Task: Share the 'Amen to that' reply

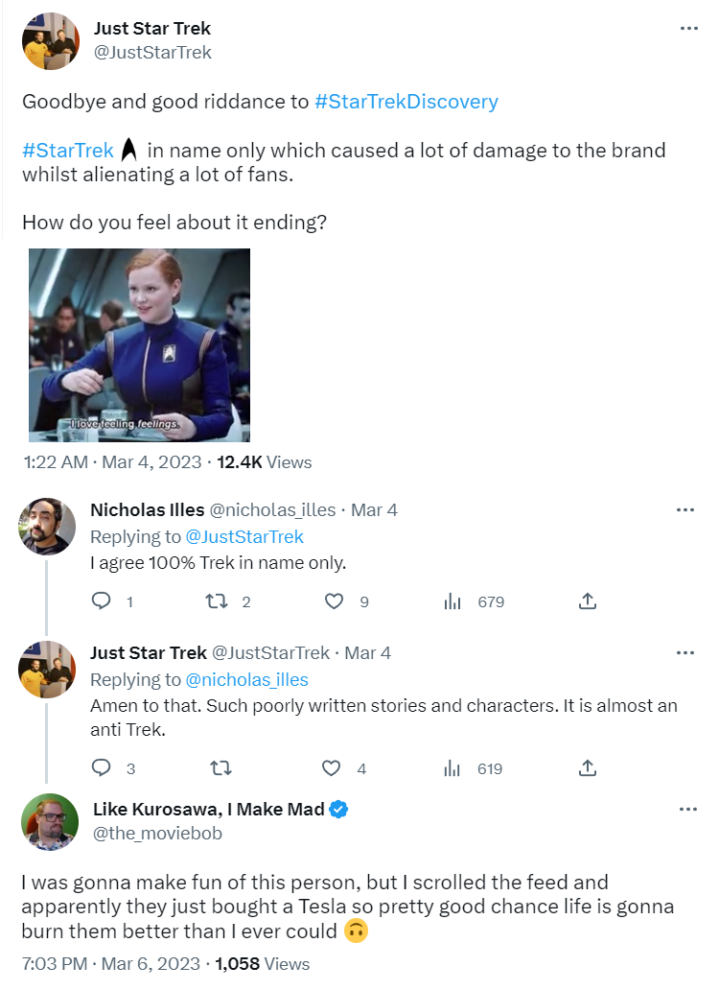Action: [x=587, y=767]
